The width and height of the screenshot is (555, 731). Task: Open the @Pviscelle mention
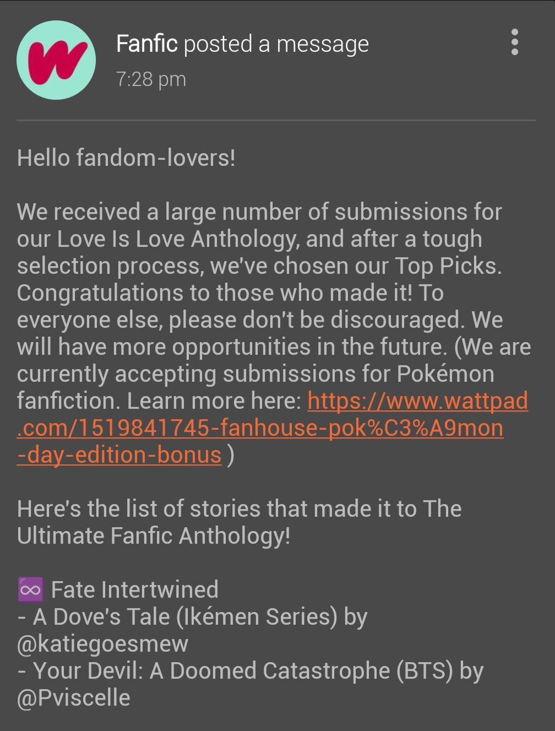pyautogui.click(x=74, y=698)
